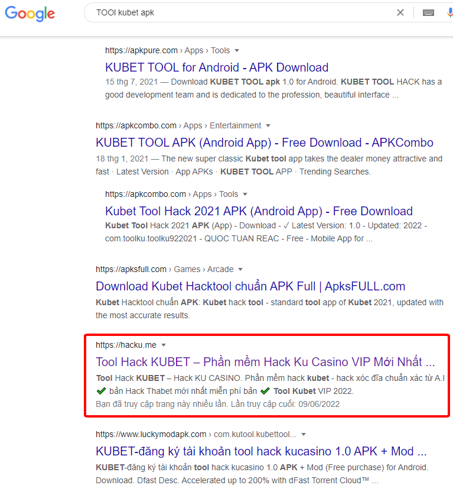453x498 pixels.
Task: Open the on-screen keyboard icon
Action: point(428,12)
